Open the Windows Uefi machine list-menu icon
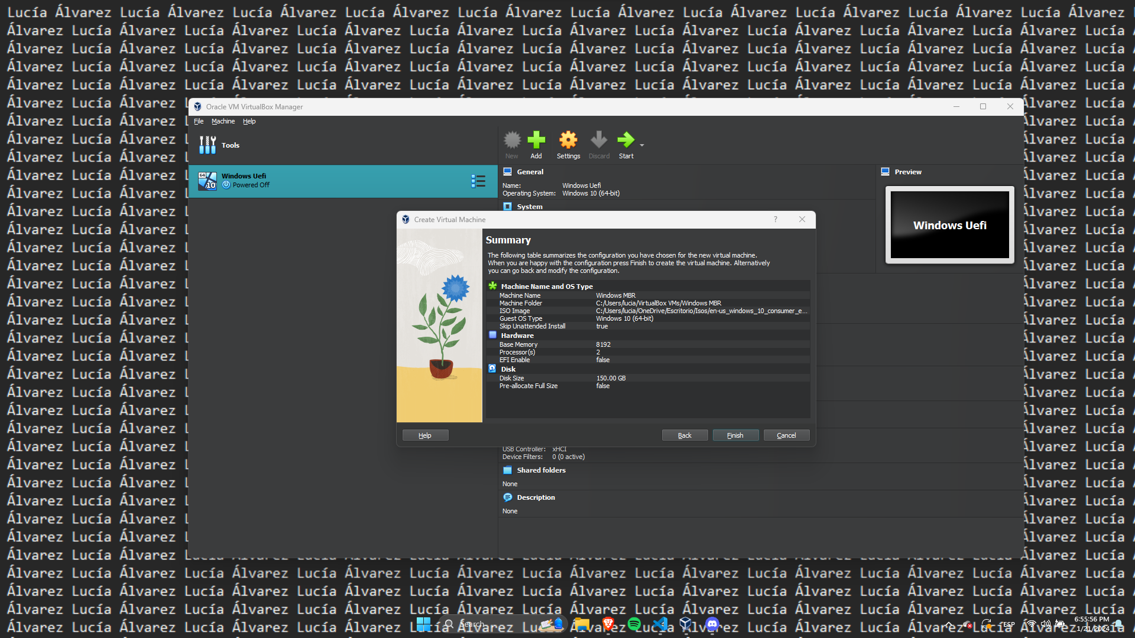 coord(478,181)
